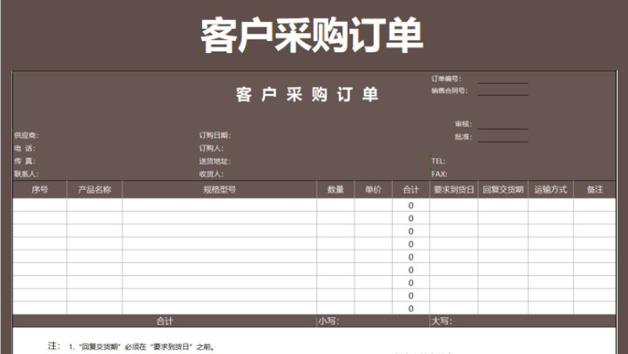The image size is (628, 354).
Task: Click the large 客户采购订单 banner title
Action: click(x=312, y=35)
